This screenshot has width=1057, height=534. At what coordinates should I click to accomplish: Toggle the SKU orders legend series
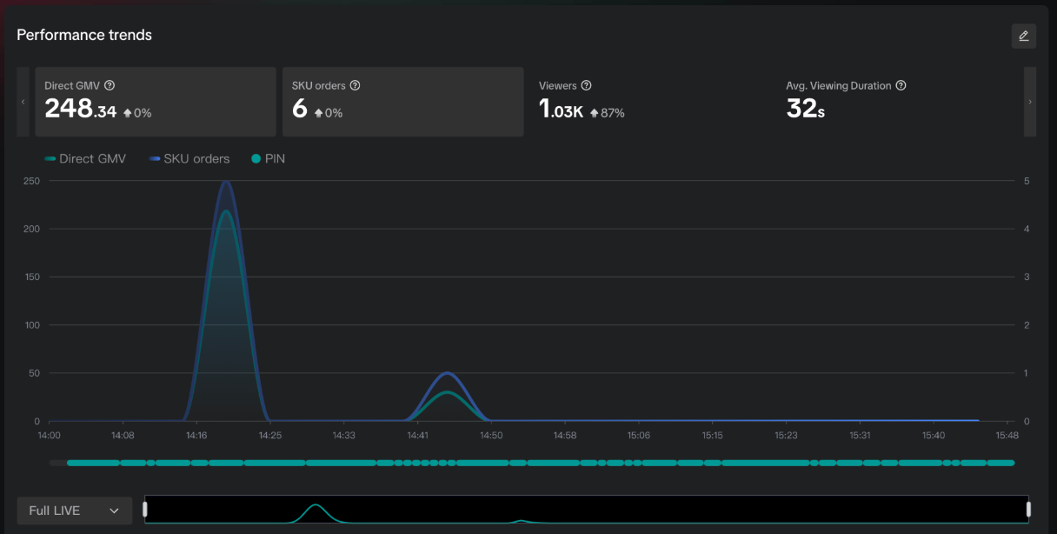tap(189, 159)
